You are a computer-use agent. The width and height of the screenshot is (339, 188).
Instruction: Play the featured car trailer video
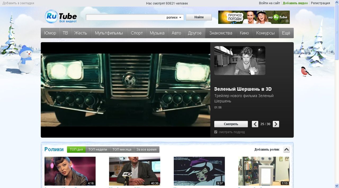coord(126,90)
